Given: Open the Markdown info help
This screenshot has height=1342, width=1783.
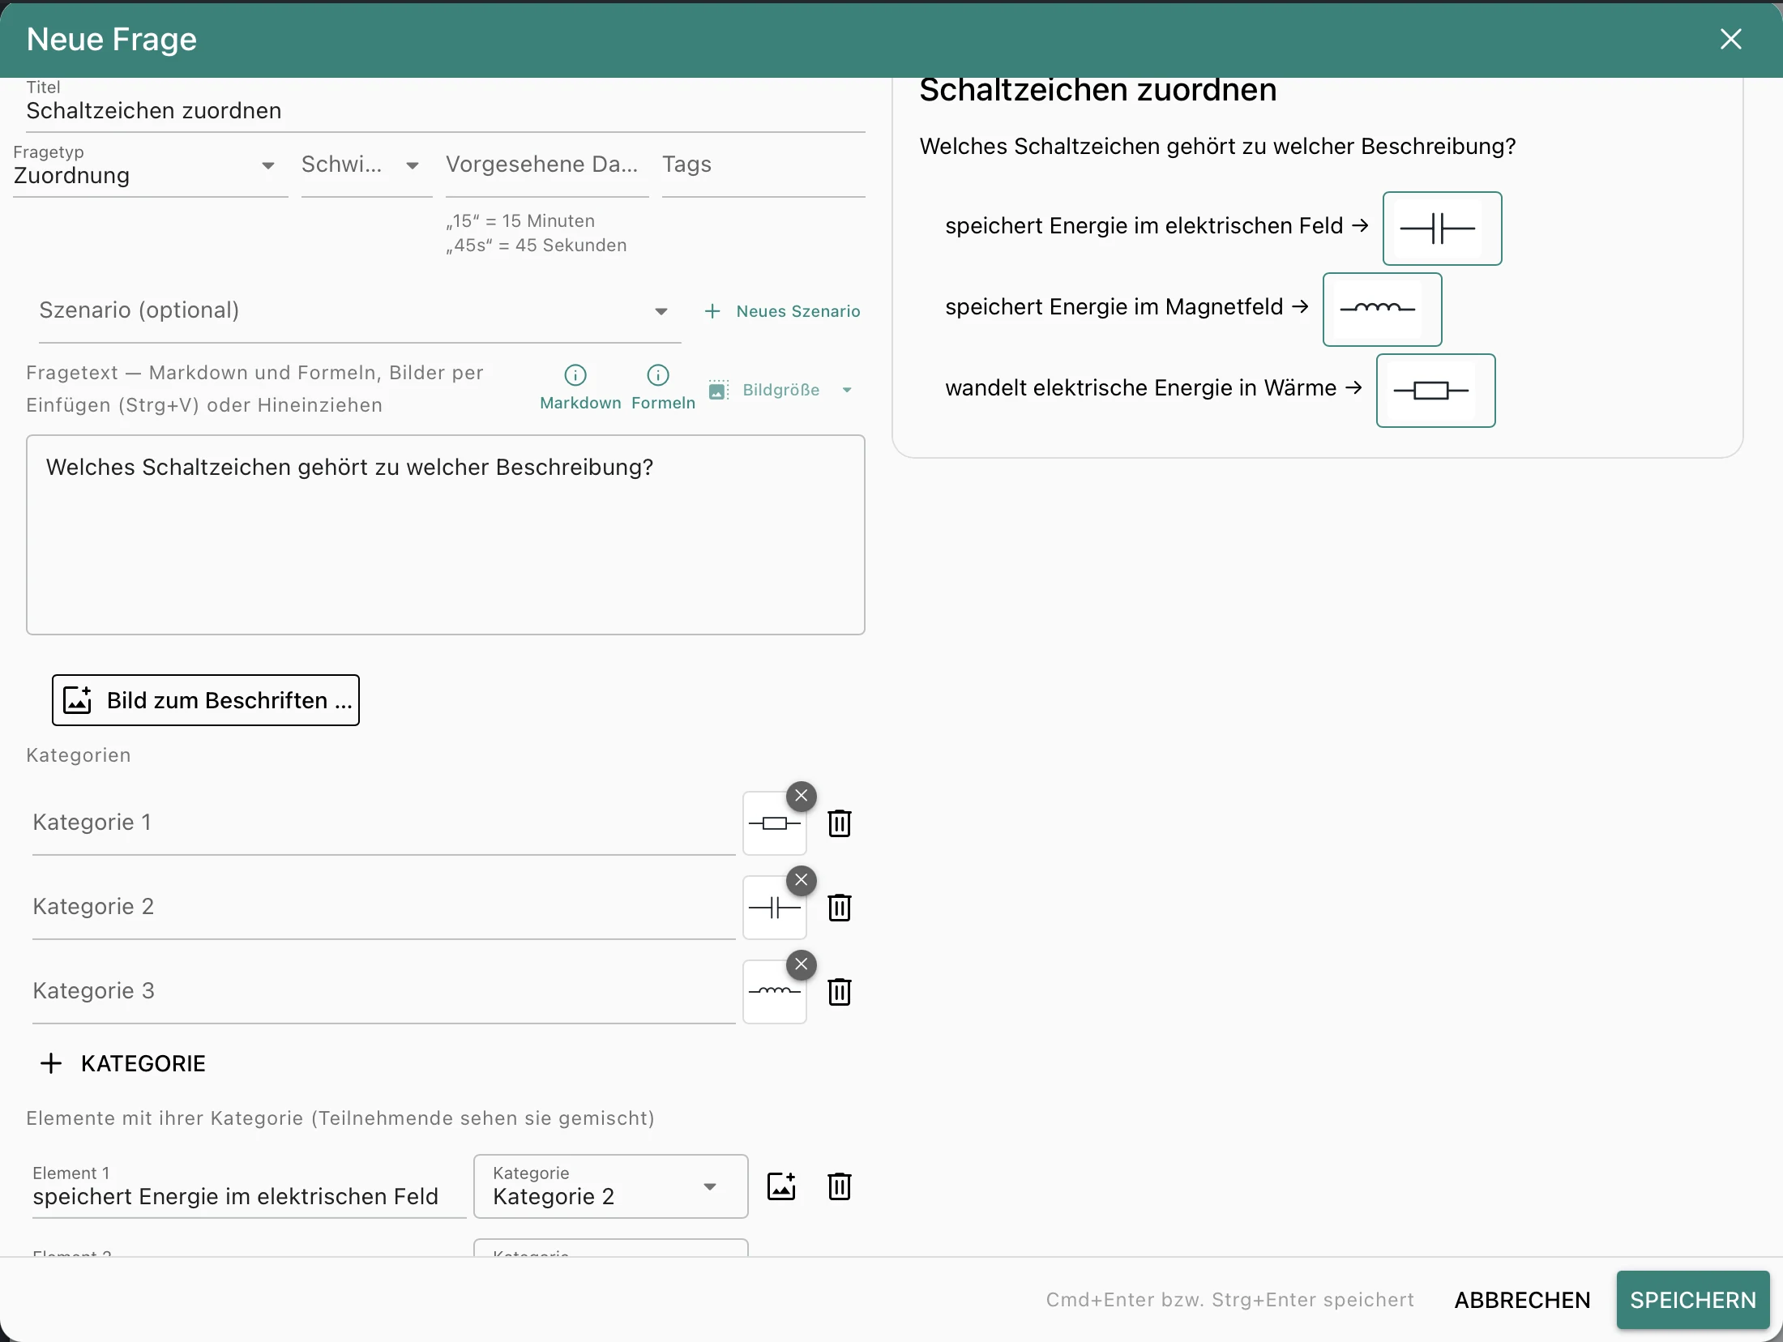Looking at the screenshot, I should [x=579, y=387].
